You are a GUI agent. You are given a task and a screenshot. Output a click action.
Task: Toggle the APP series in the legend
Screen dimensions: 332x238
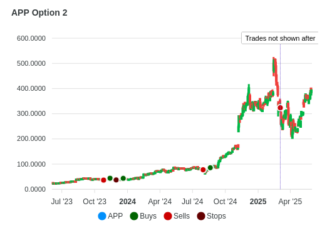point(110,216)
